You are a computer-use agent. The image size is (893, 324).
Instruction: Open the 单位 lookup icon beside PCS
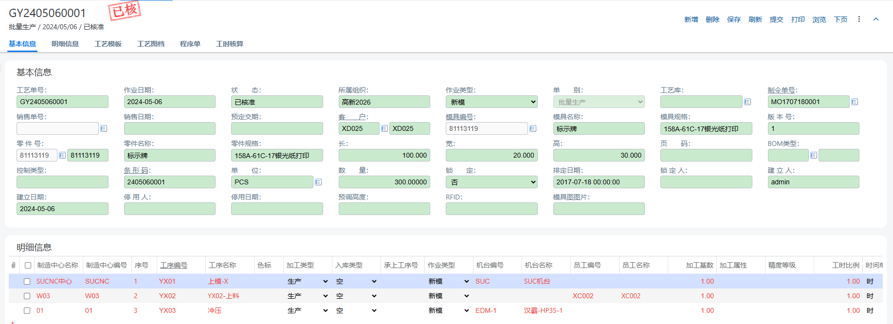318,182
